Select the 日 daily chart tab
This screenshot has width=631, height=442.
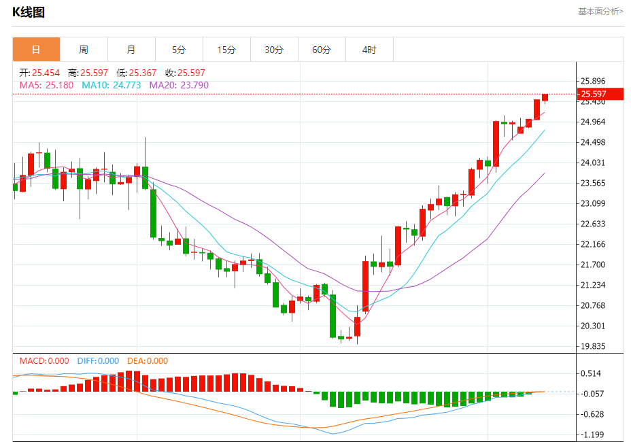coord(36,50)
